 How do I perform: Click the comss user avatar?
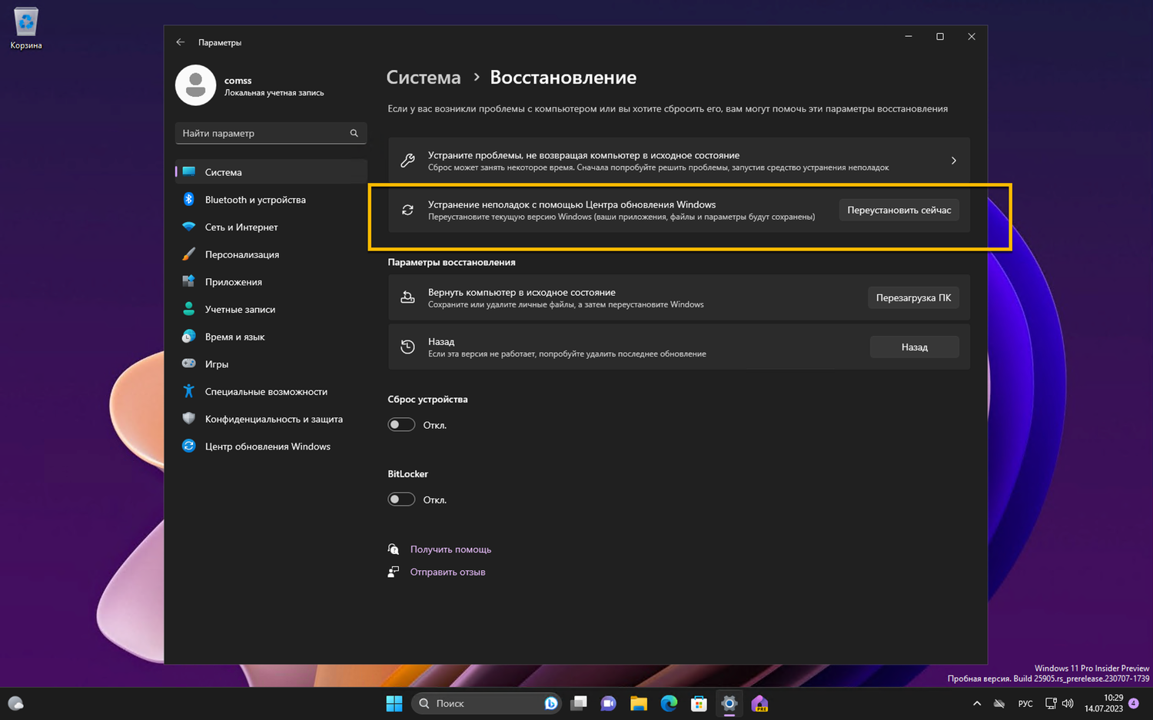pos(195,85)
